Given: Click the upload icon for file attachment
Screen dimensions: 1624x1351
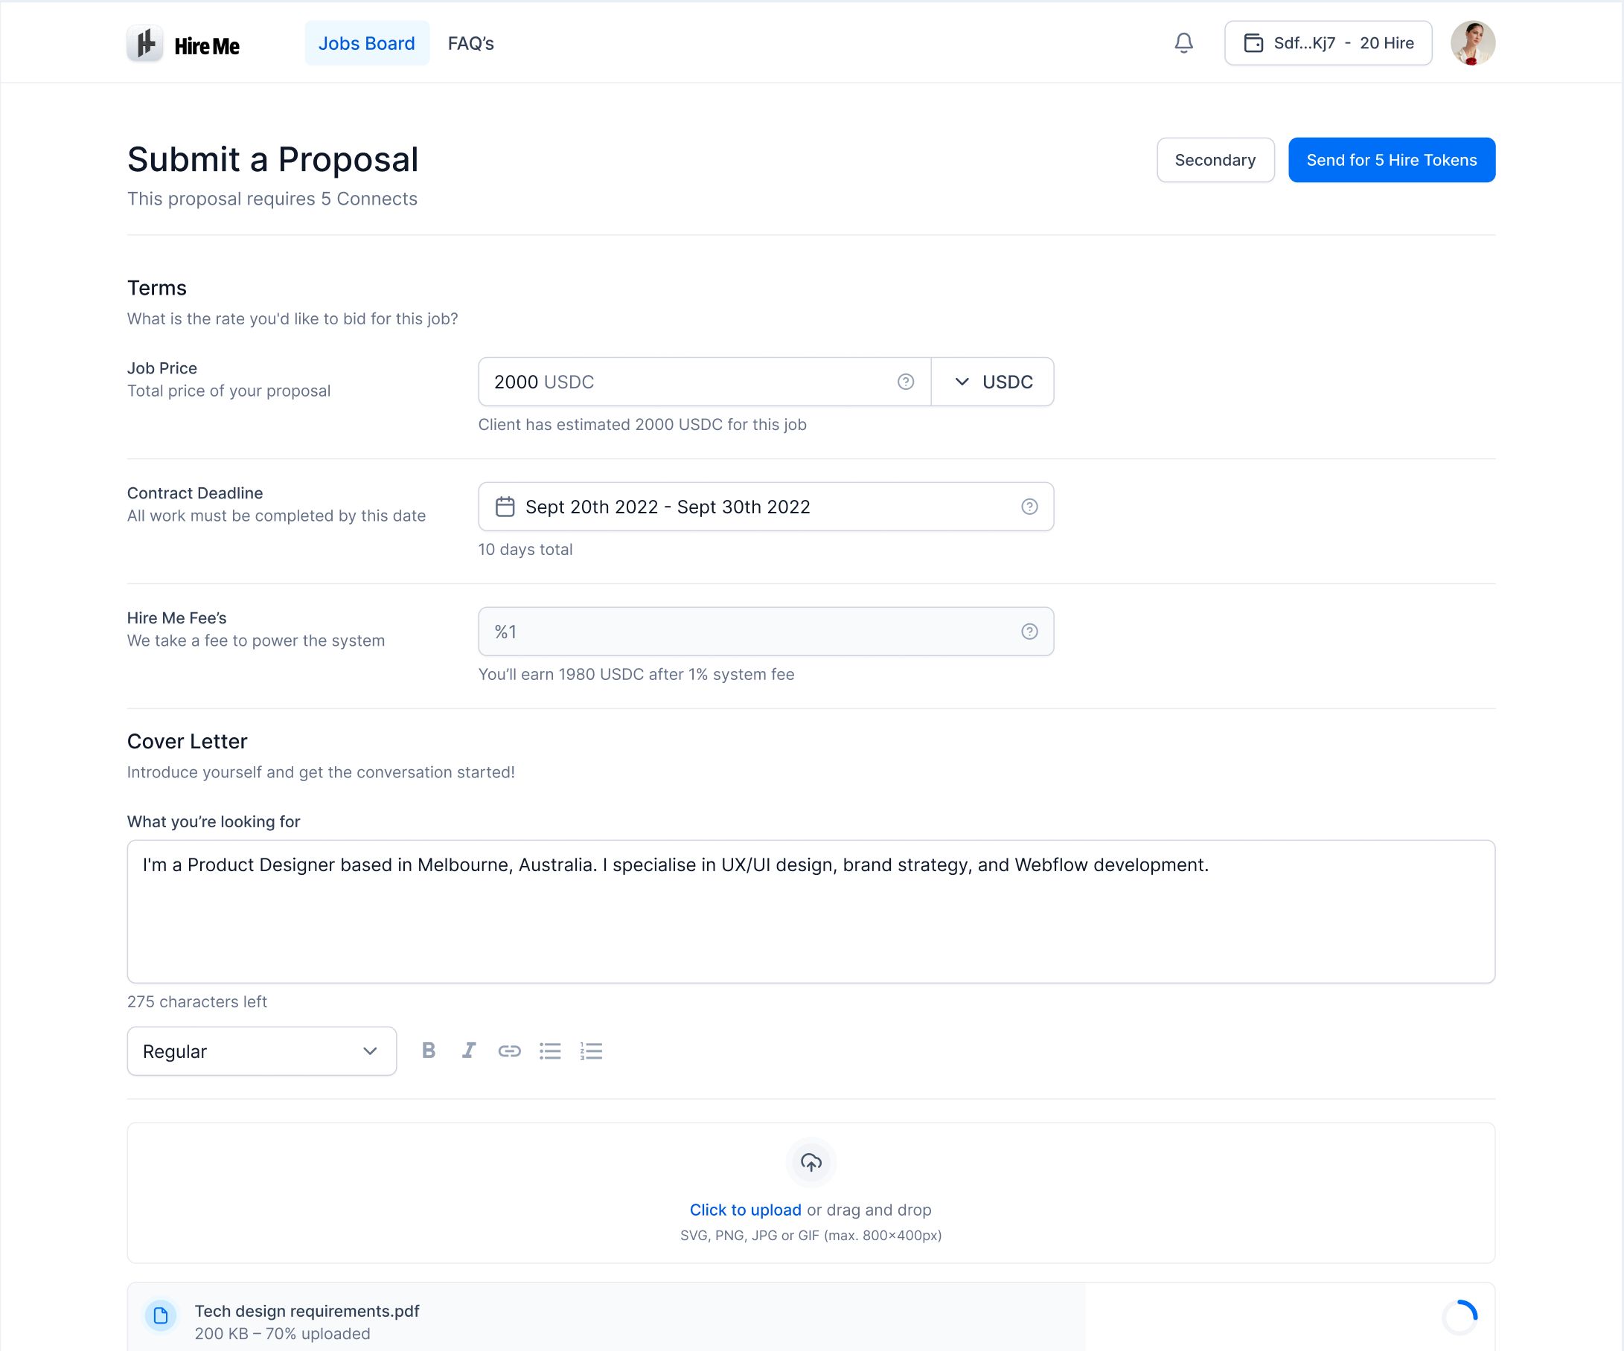Looking at the screenshot, I should pyautogui.click(x=811, y=1162).
